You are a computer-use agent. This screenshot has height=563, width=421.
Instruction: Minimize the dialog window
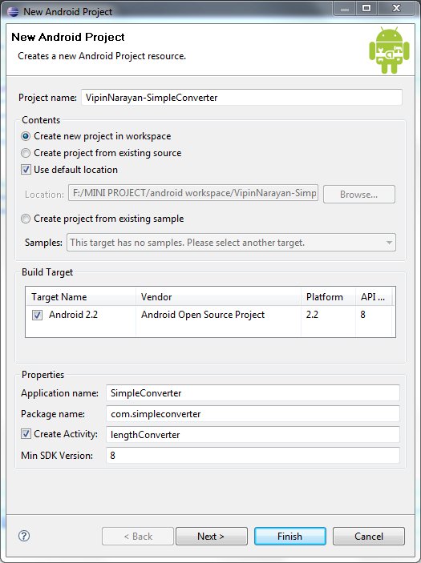tap(345, 8)
